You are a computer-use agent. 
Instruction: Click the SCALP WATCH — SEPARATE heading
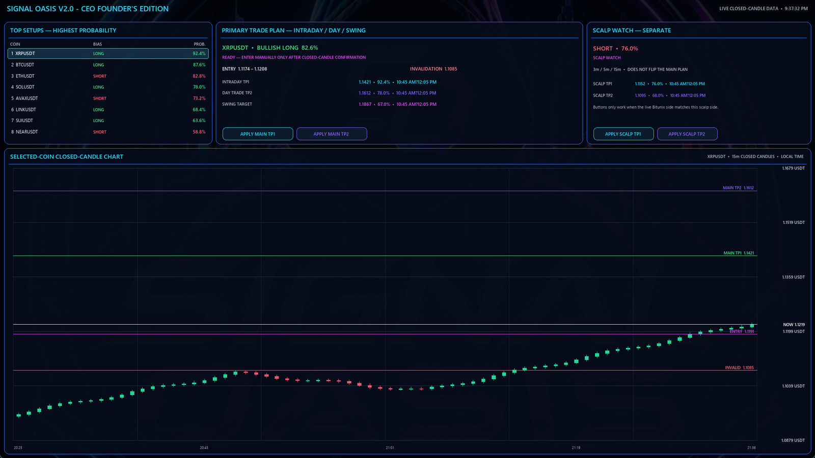point(632,31)
